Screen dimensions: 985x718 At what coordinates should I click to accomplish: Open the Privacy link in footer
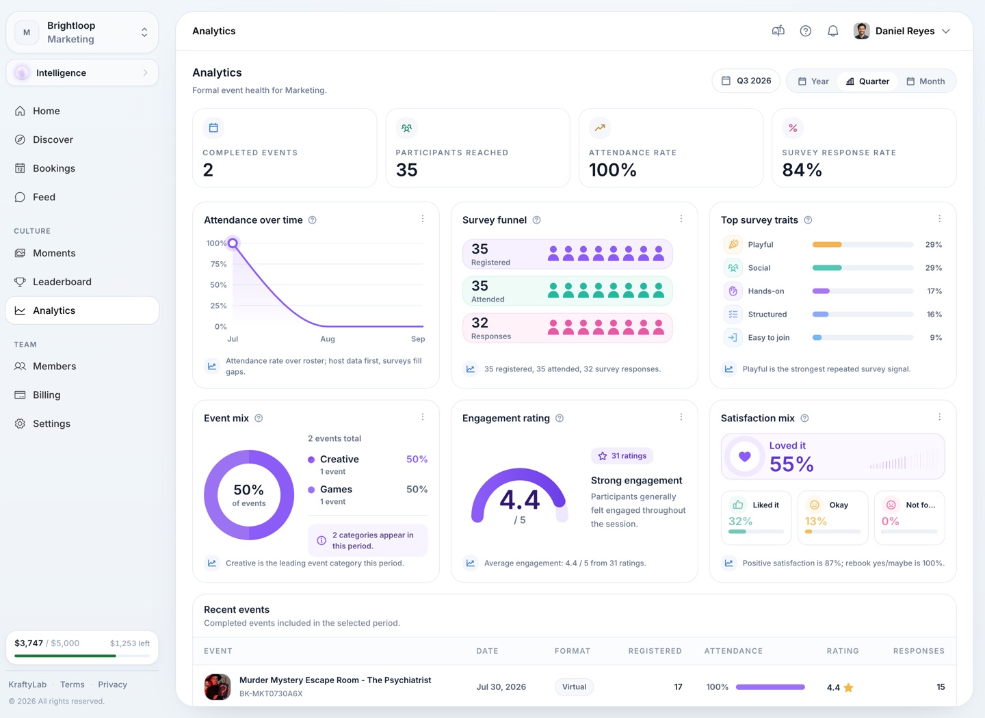pyautogui.click(x=112, y=684)
